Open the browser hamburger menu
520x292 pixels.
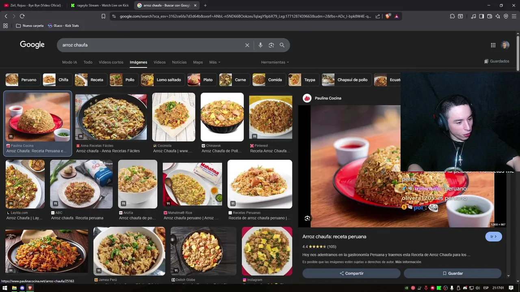514,16
